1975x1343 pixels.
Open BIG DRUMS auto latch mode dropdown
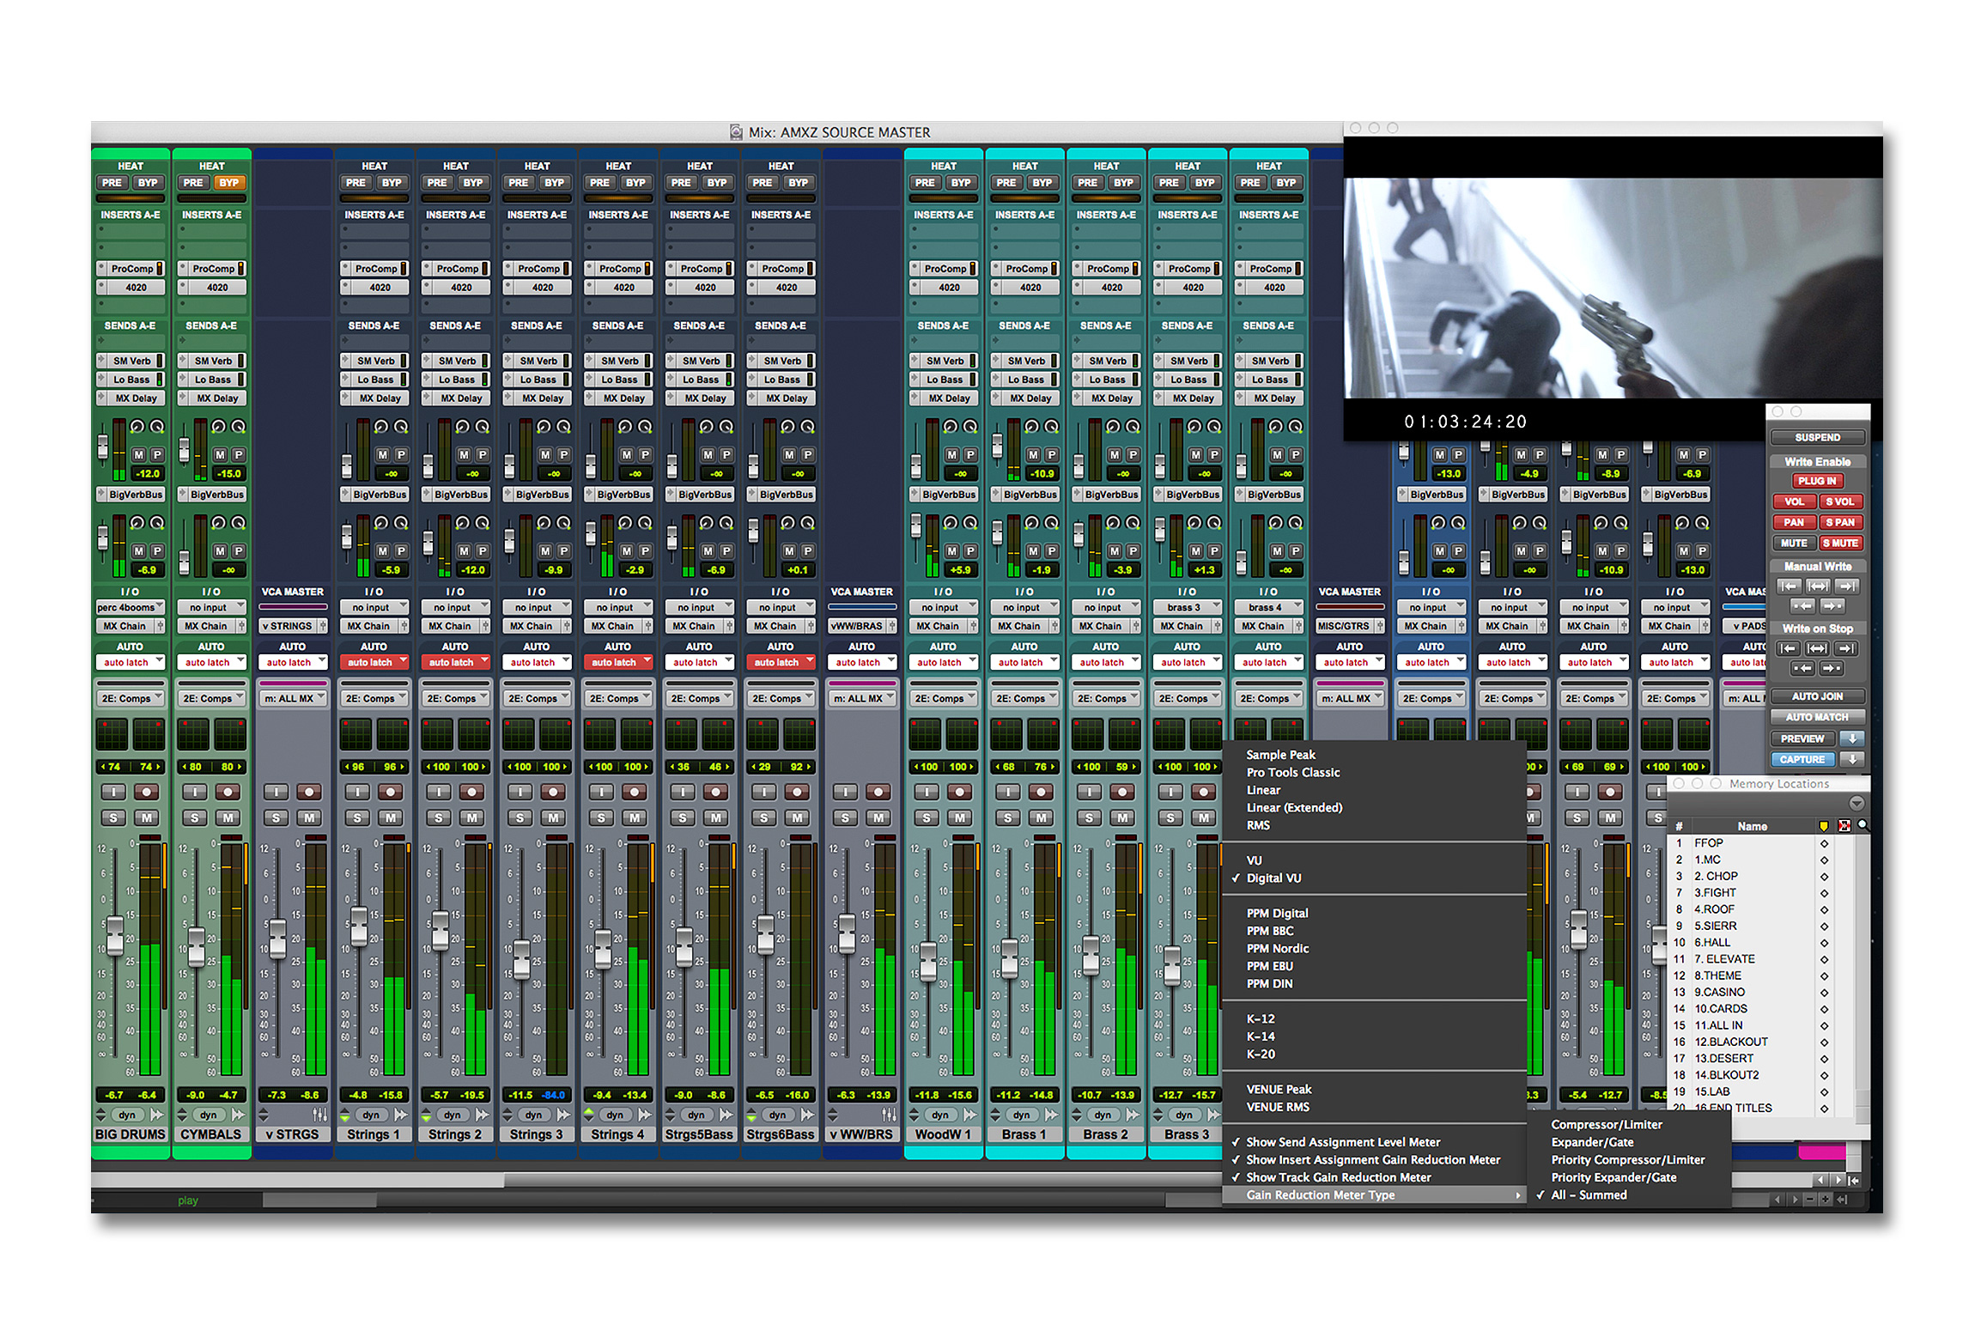(131, 662)
